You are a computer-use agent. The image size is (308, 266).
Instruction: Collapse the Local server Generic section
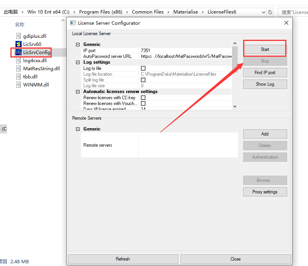78,45
